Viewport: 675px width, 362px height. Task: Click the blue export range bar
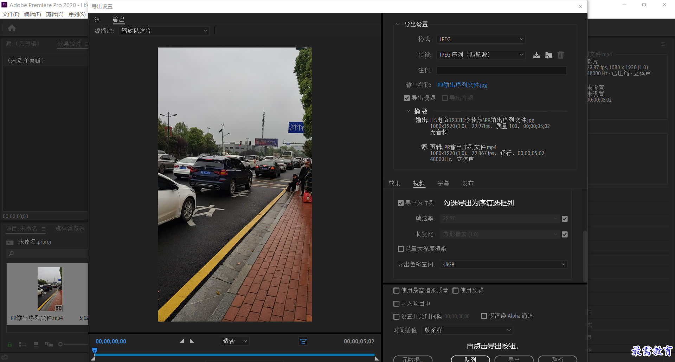click(x=235, y=355)
